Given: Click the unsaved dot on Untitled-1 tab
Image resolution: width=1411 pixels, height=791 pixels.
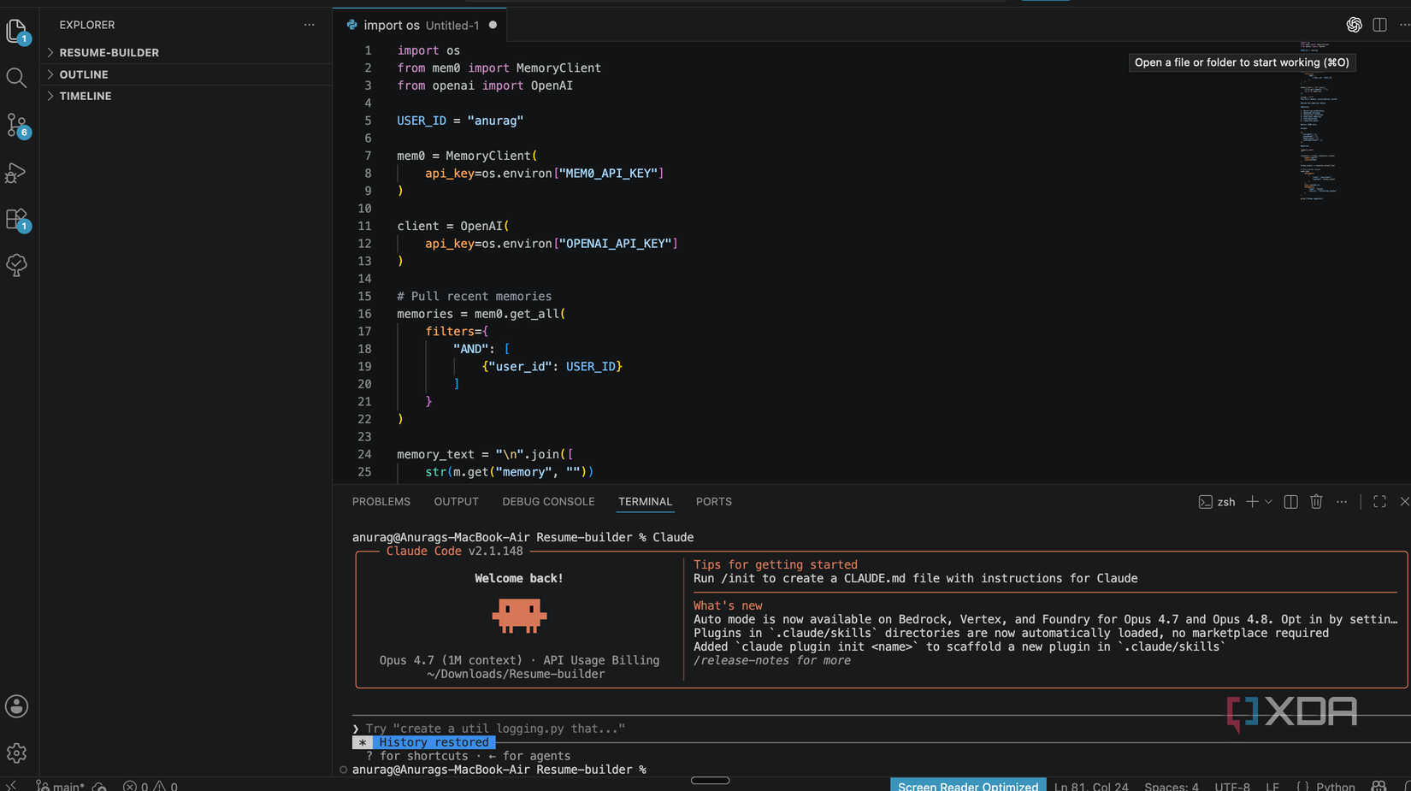Looking at the screenshot, I should click(493, 25).
